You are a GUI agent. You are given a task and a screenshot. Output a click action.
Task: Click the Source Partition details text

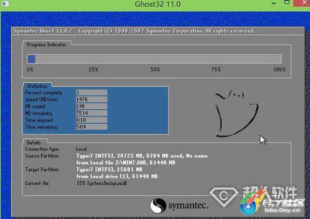[142, 159]
